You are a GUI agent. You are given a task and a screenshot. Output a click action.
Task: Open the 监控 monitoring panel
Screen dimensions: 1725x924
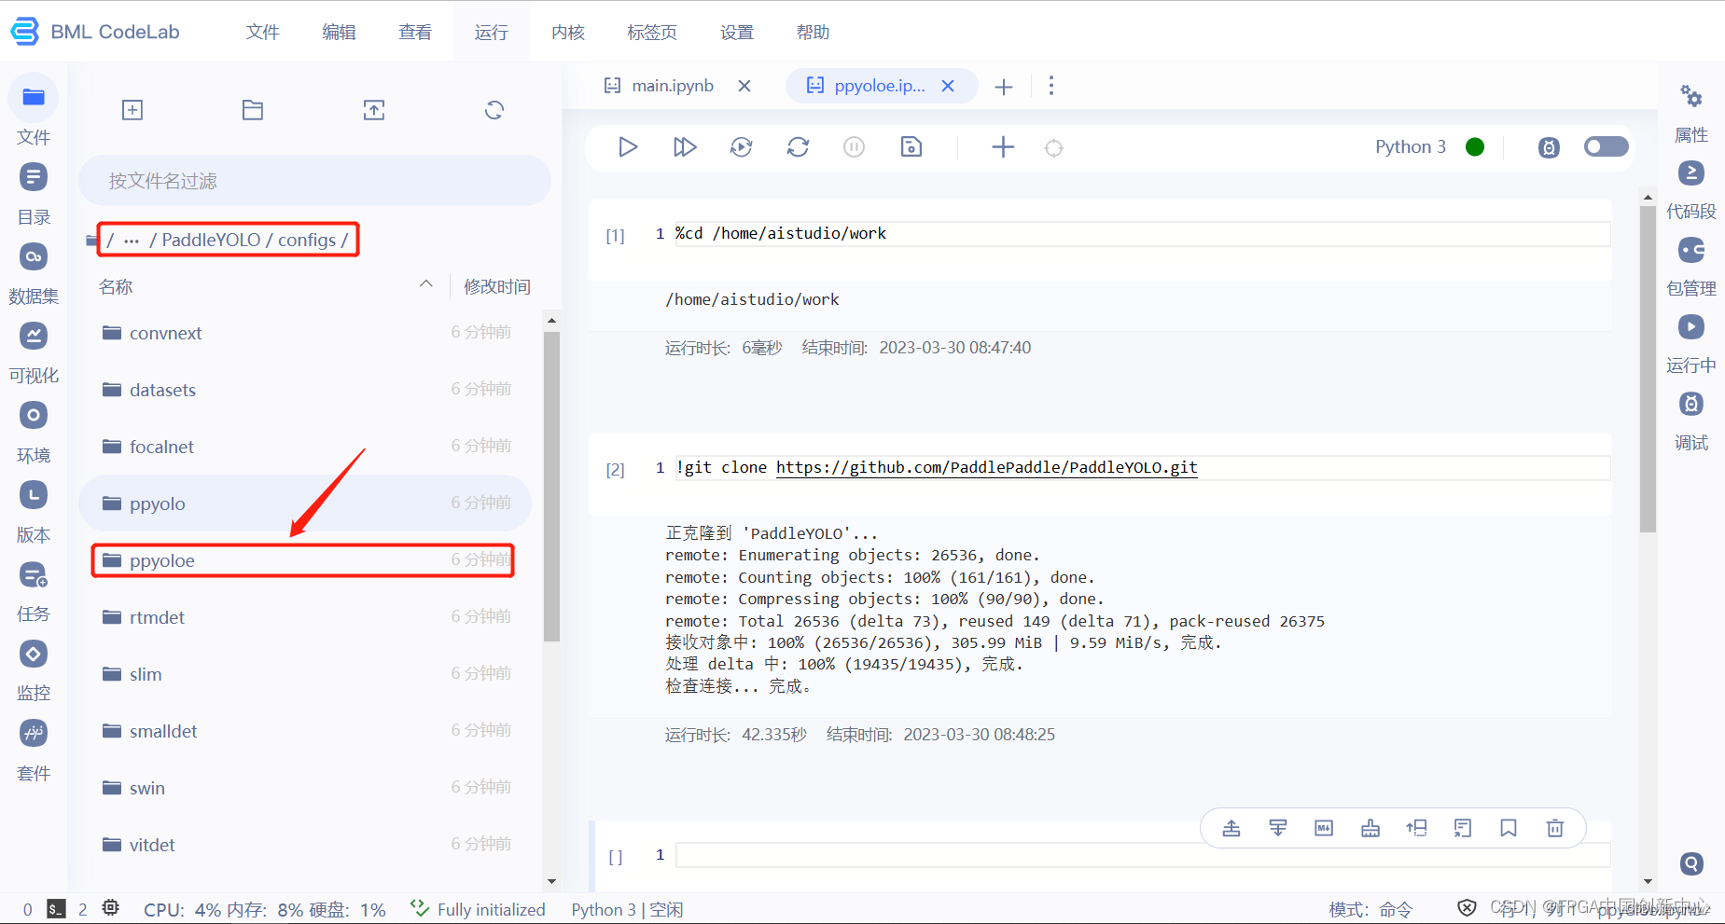point(34,670)
